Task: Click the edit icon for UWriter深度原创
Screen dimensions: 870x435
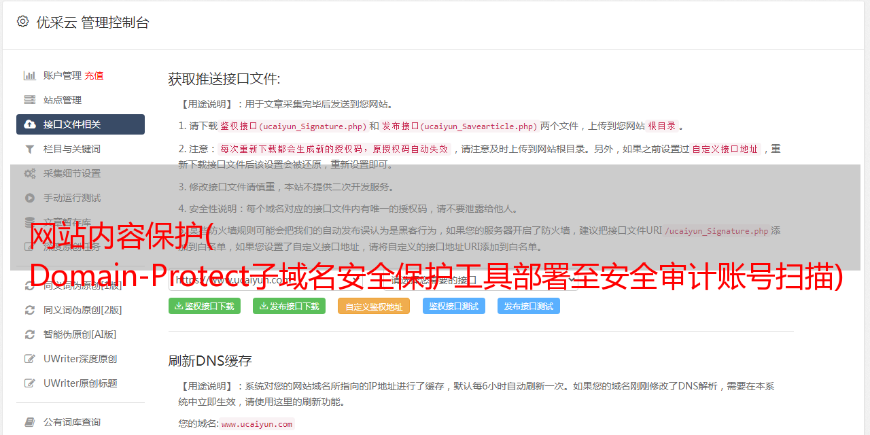Action: [x=30, y=359]
